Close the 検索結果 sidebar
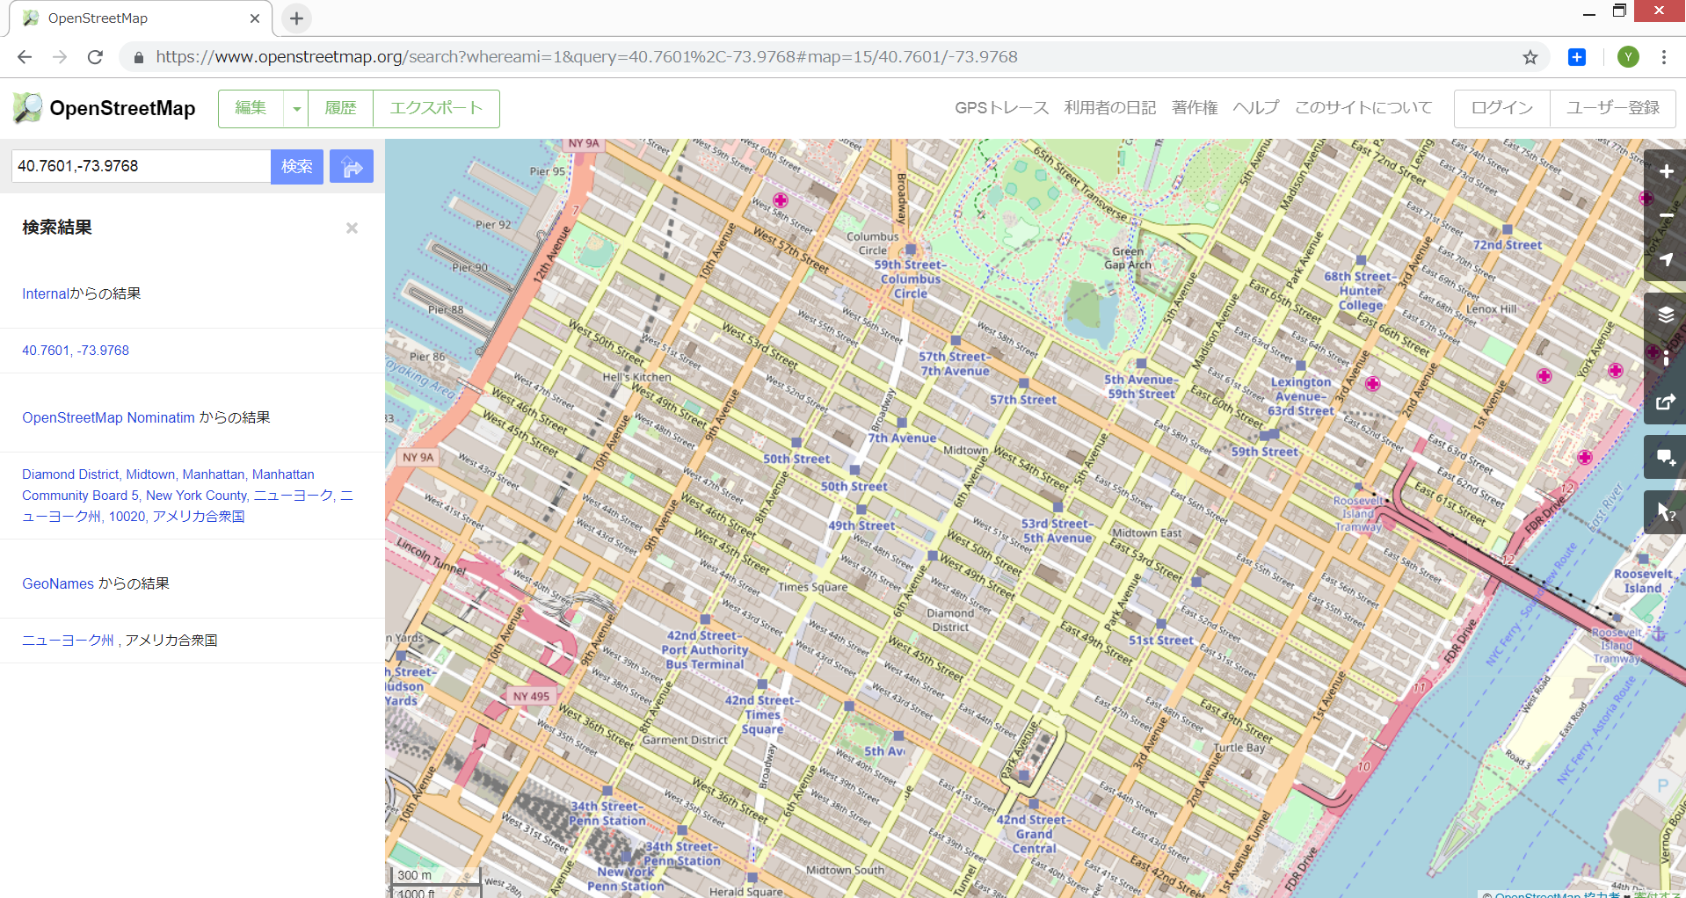 click(x=352, y=228)
